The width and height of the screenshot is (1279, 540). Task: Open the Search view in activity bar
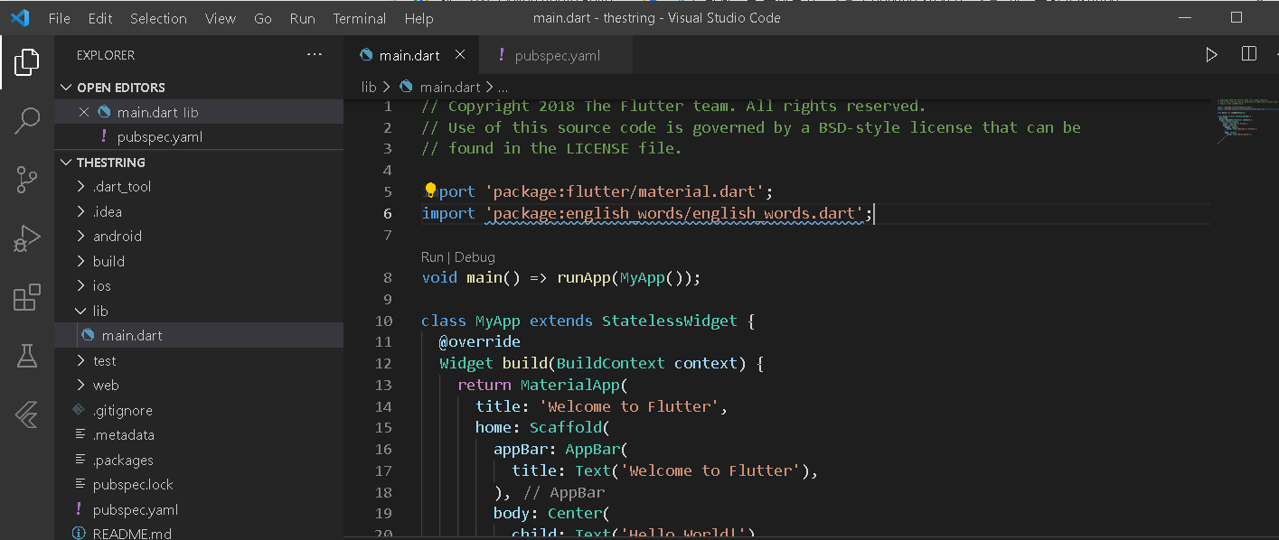pos(27,121)
